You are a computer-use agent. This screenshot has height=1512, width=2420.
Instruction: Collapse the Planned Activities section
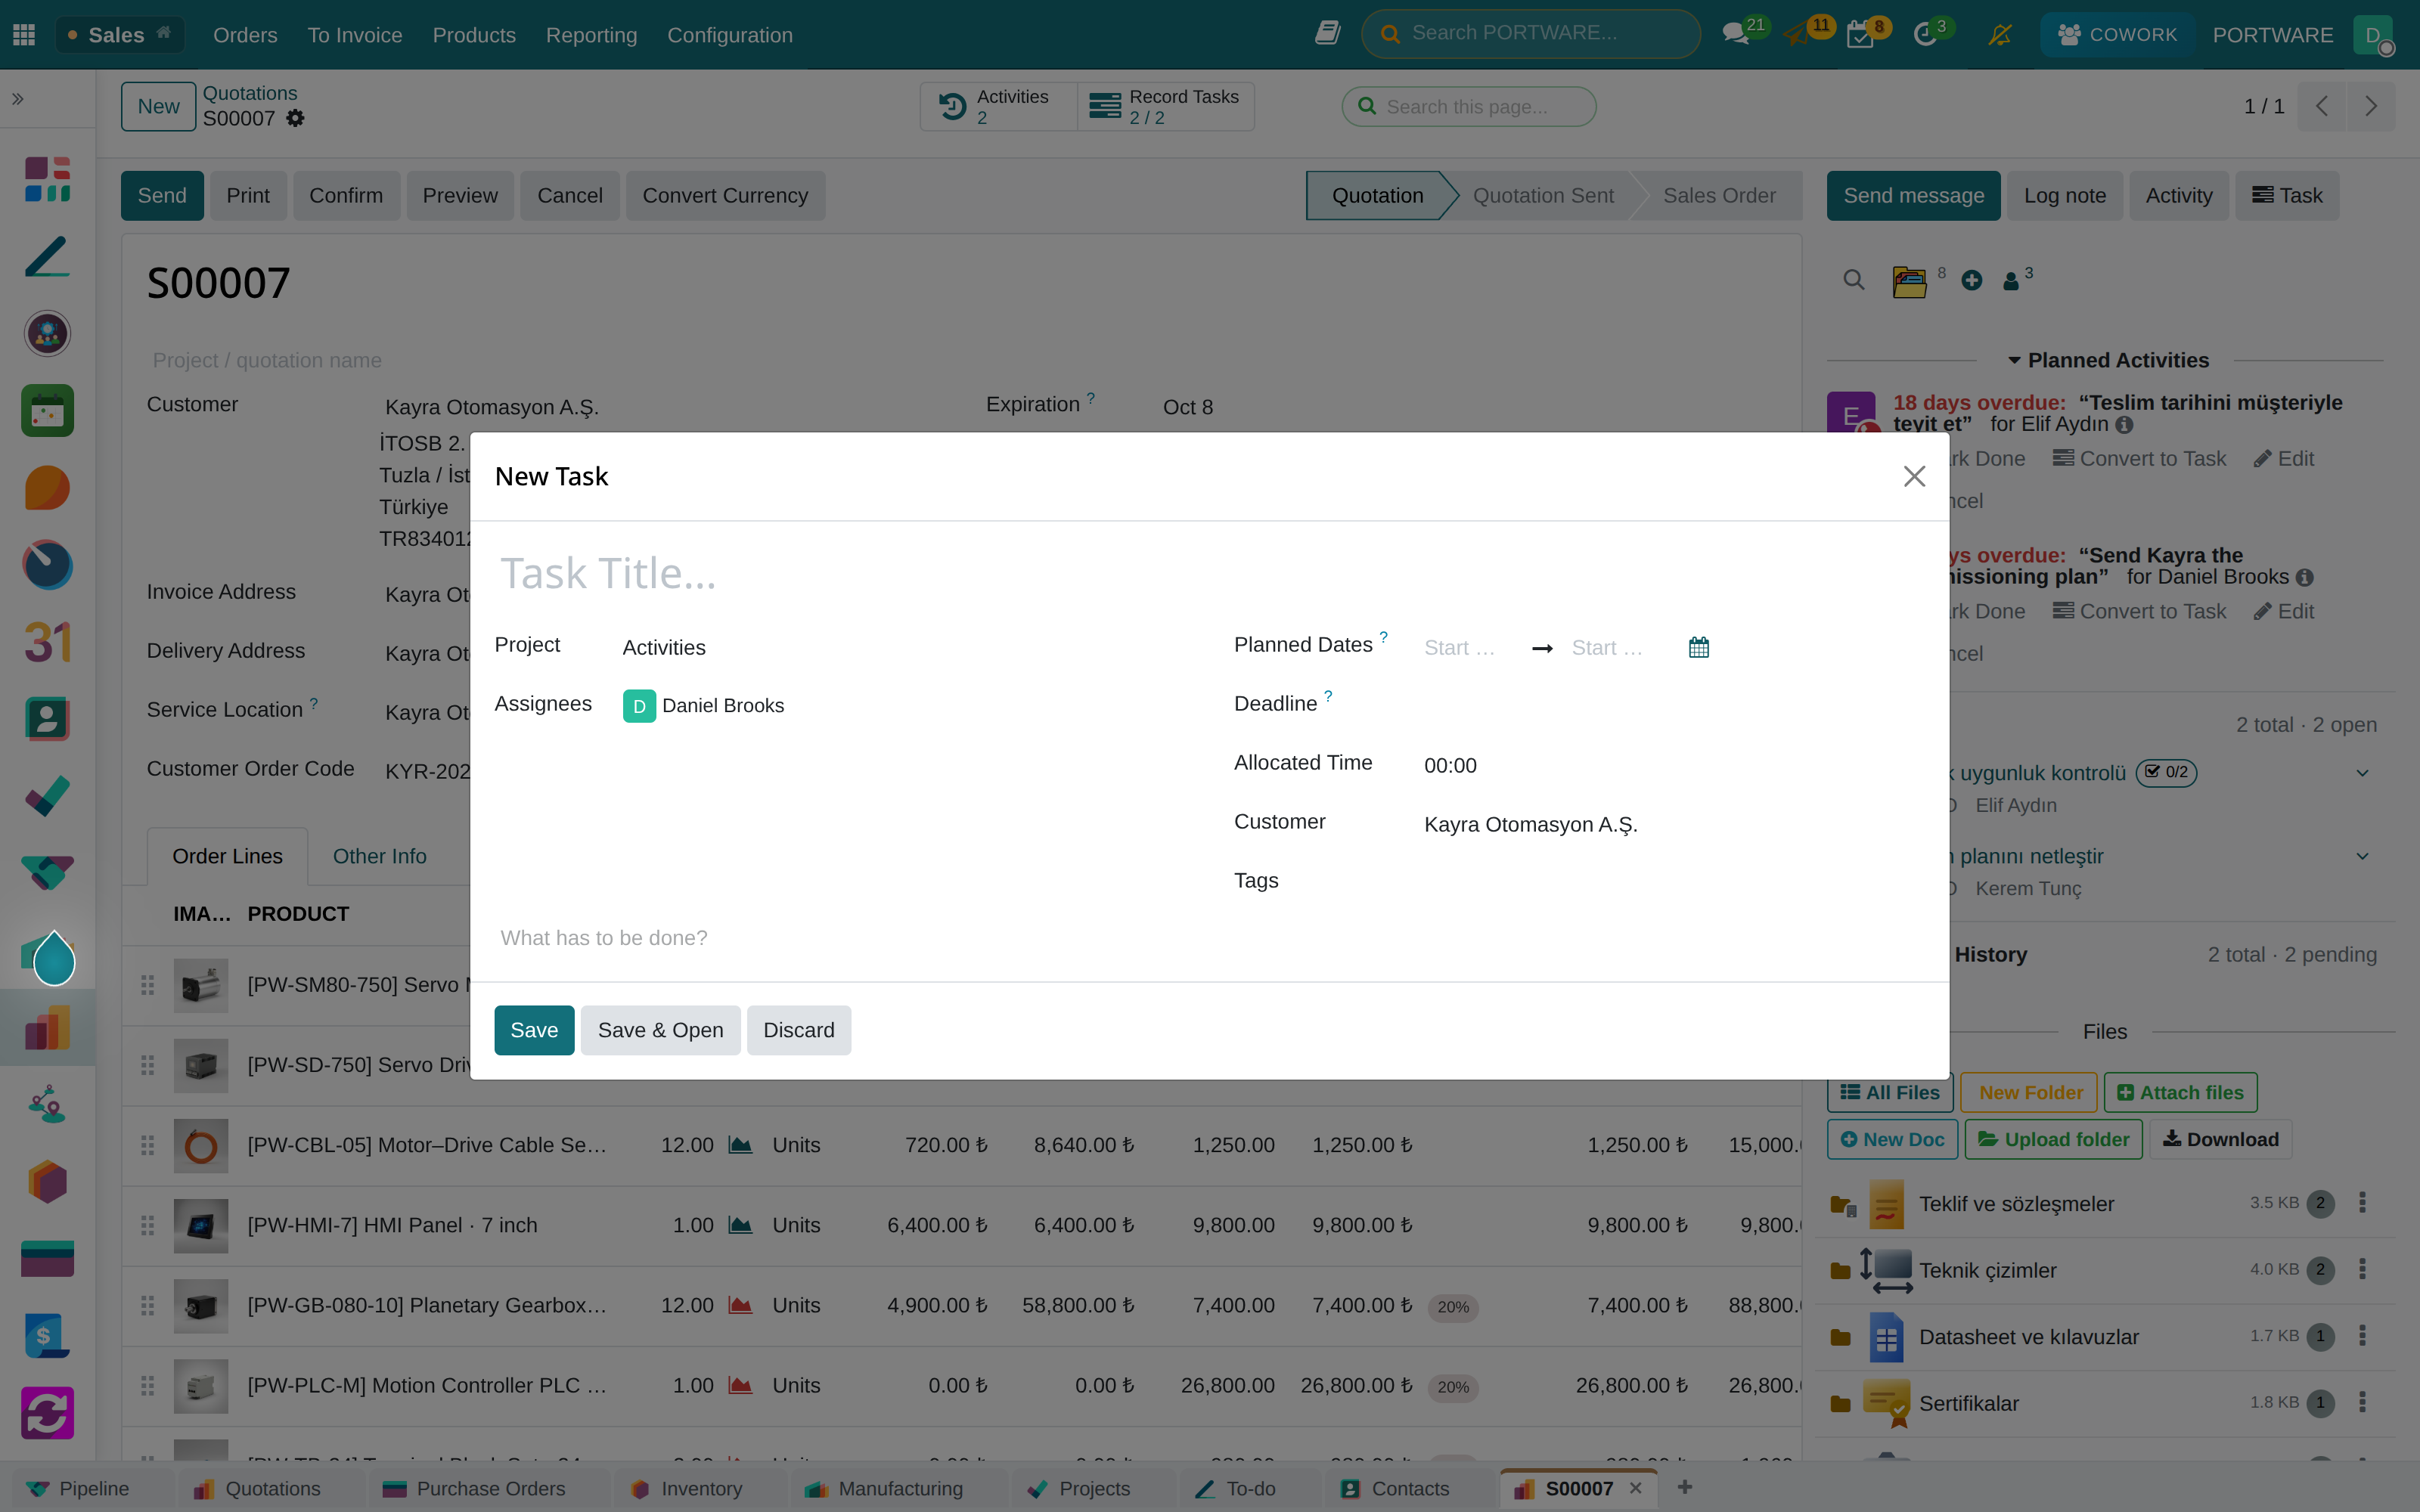click(2108, 360)
